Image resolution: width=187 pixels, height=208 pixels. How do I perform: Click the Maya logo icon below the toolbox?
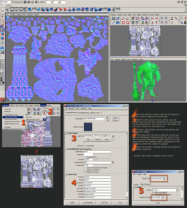(x=2, y=100)
